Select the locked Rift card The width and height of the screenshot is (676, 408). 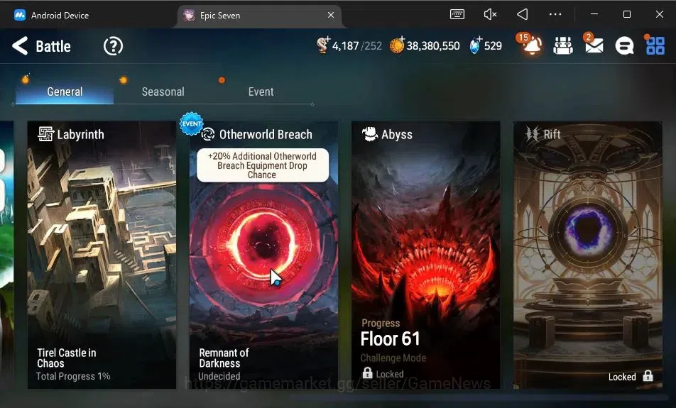click(x=588, y=255)
